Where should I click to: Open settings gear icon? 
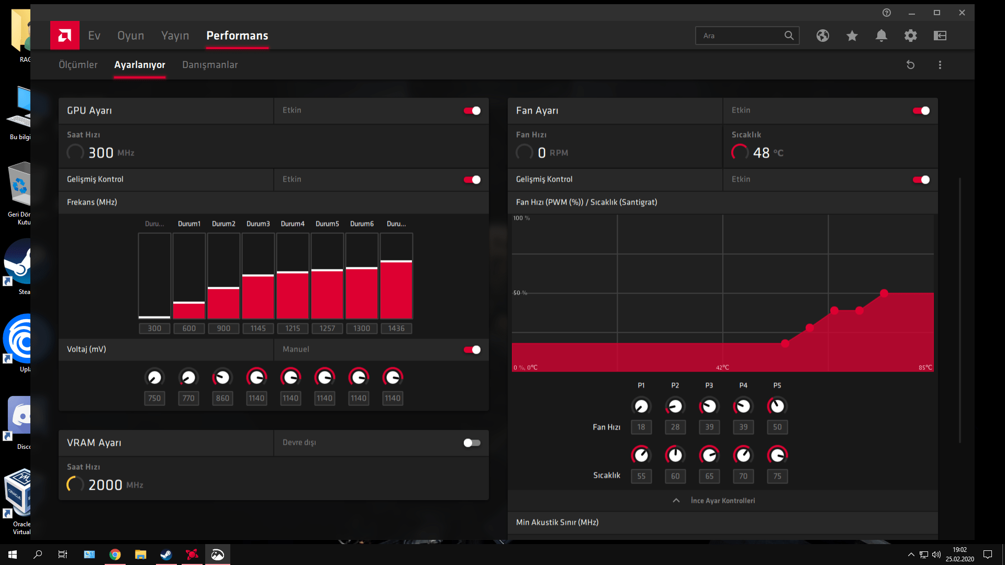[x=910, y=36]
